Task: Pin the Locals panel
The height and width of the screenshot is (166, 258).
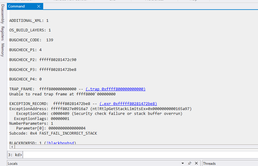Action: (190, 163)
